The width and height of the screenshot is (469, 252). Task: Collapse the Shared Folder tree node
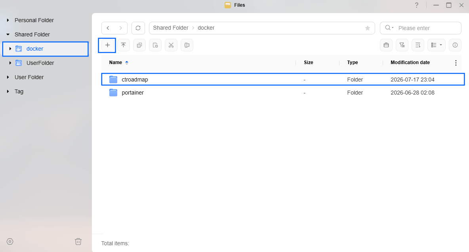click(8, 35)
